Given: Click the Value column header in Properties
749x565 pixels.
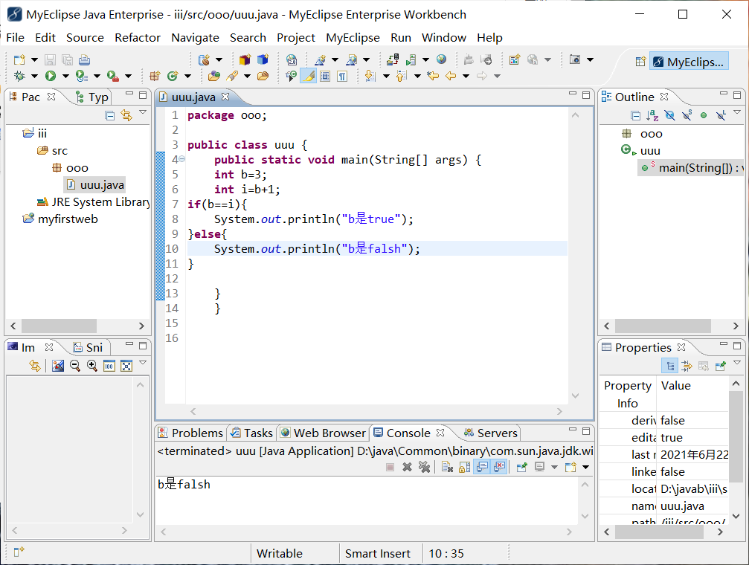Looking at the screenshot, I should click(x=675, y=385).
